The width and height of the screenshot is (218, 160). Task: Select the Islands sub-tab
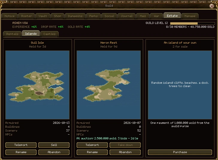point(31,34)
